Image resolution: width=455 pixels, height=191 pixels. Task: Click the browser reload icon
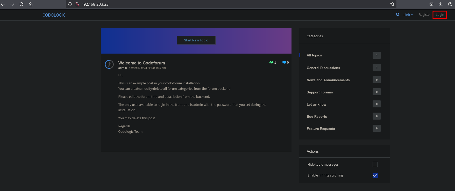[x=22, y=4]
